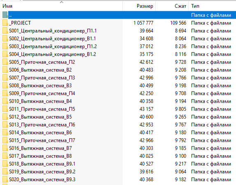Click folder icon of S006_Вытяжная_система_В2
The height and width of the screenshot is (185, 236).
click(5, 70)
